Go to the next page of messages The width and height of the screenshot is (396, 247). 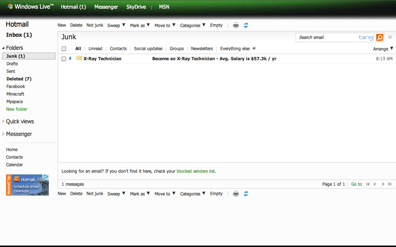coord(383,184)
